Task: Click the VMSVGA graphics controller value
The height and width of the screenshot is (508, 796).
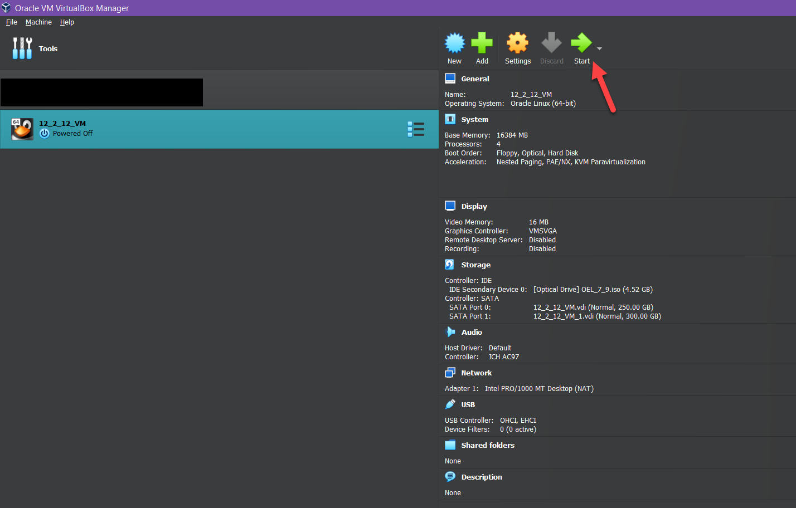Action: tap(543, 231)
